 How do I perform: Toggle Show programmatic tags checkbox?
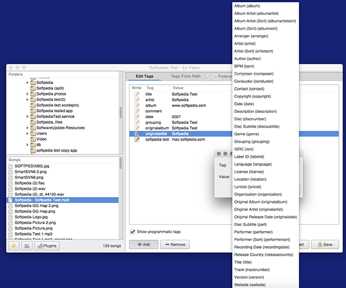133,232
